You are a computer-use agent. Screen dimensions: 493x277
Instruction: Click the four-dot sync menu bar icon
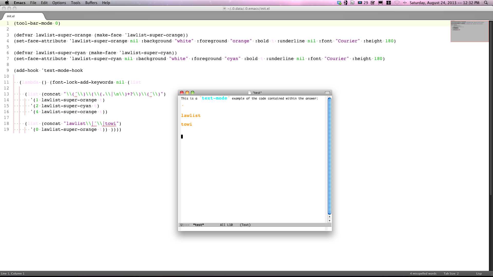(x=405, y=3)
